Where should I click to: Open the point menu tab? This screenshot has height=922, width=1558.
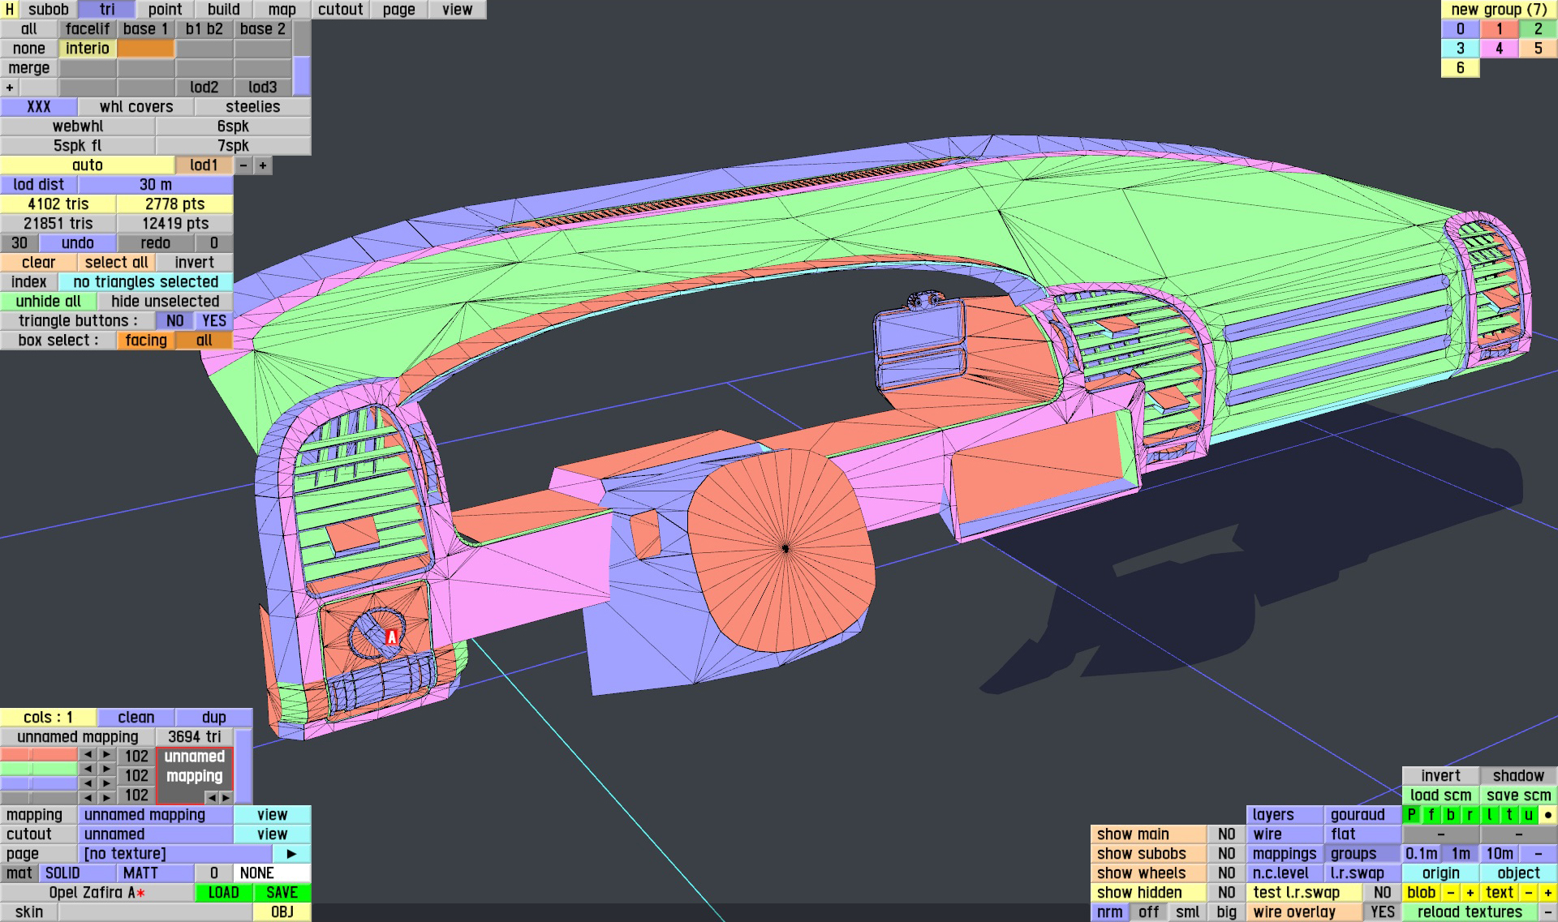165,10
